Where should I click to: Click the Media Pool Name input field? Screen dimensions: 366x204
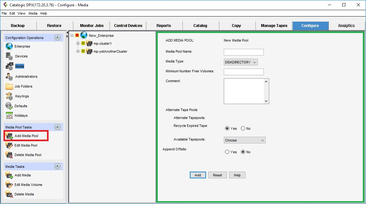tap(243, 52)
